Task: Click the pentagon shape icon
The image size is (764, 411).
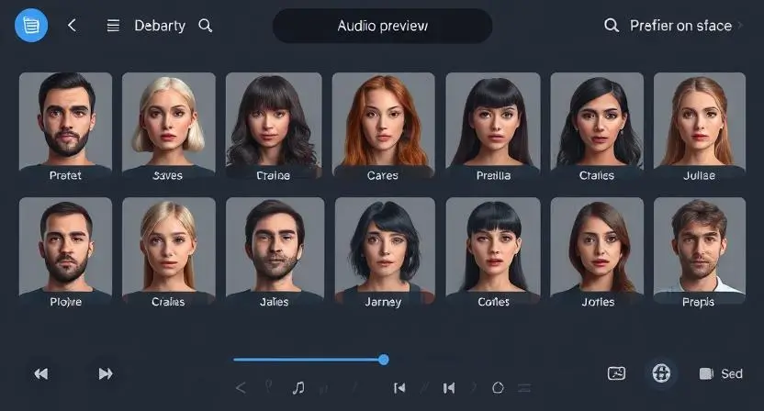Action: 498,388
